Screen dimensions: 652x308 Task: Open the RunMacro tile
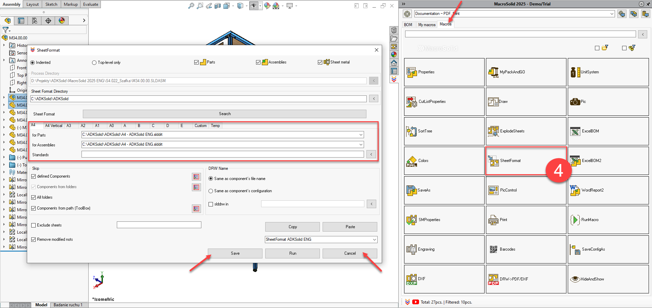click(x=608, y=220)
